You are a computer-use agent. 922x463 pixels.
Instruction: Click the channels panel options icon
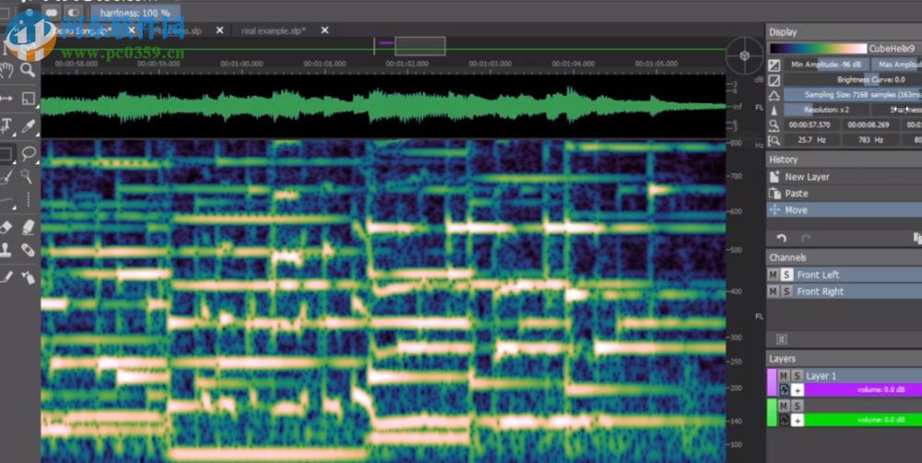(x=782, y=338)
